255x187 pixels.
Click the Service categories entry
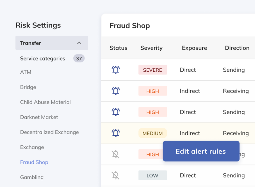coord(43,58)
